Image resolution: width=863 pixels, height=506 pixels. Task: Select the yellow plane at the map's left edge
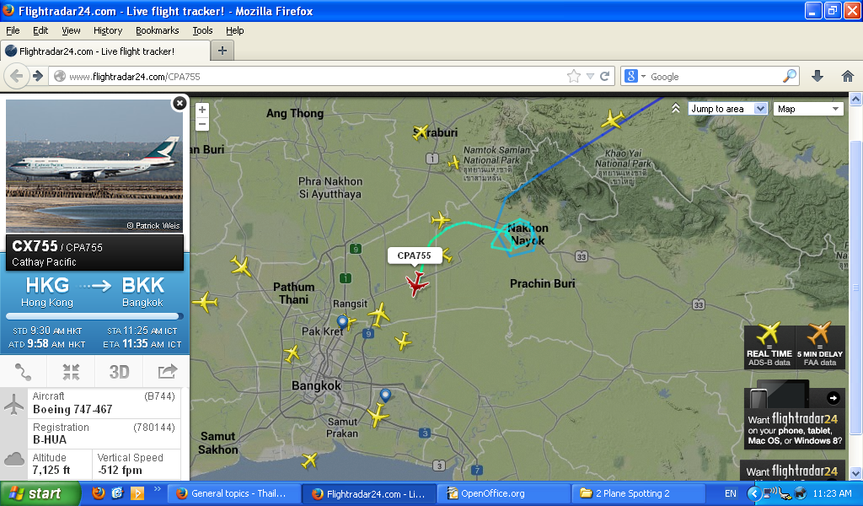pyautogui.click(x=206, y=302)
